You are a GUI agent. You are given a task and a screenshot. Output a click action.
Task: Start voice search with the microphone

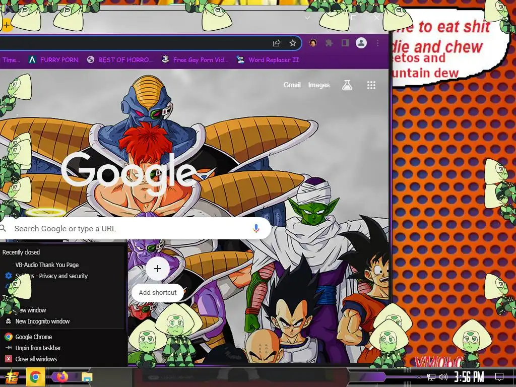256,228
